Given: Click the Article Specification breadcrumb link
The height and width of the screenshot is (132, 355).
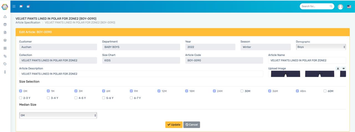Looking at the screenshot, I should pyautogui.click(x=28, y=22).
